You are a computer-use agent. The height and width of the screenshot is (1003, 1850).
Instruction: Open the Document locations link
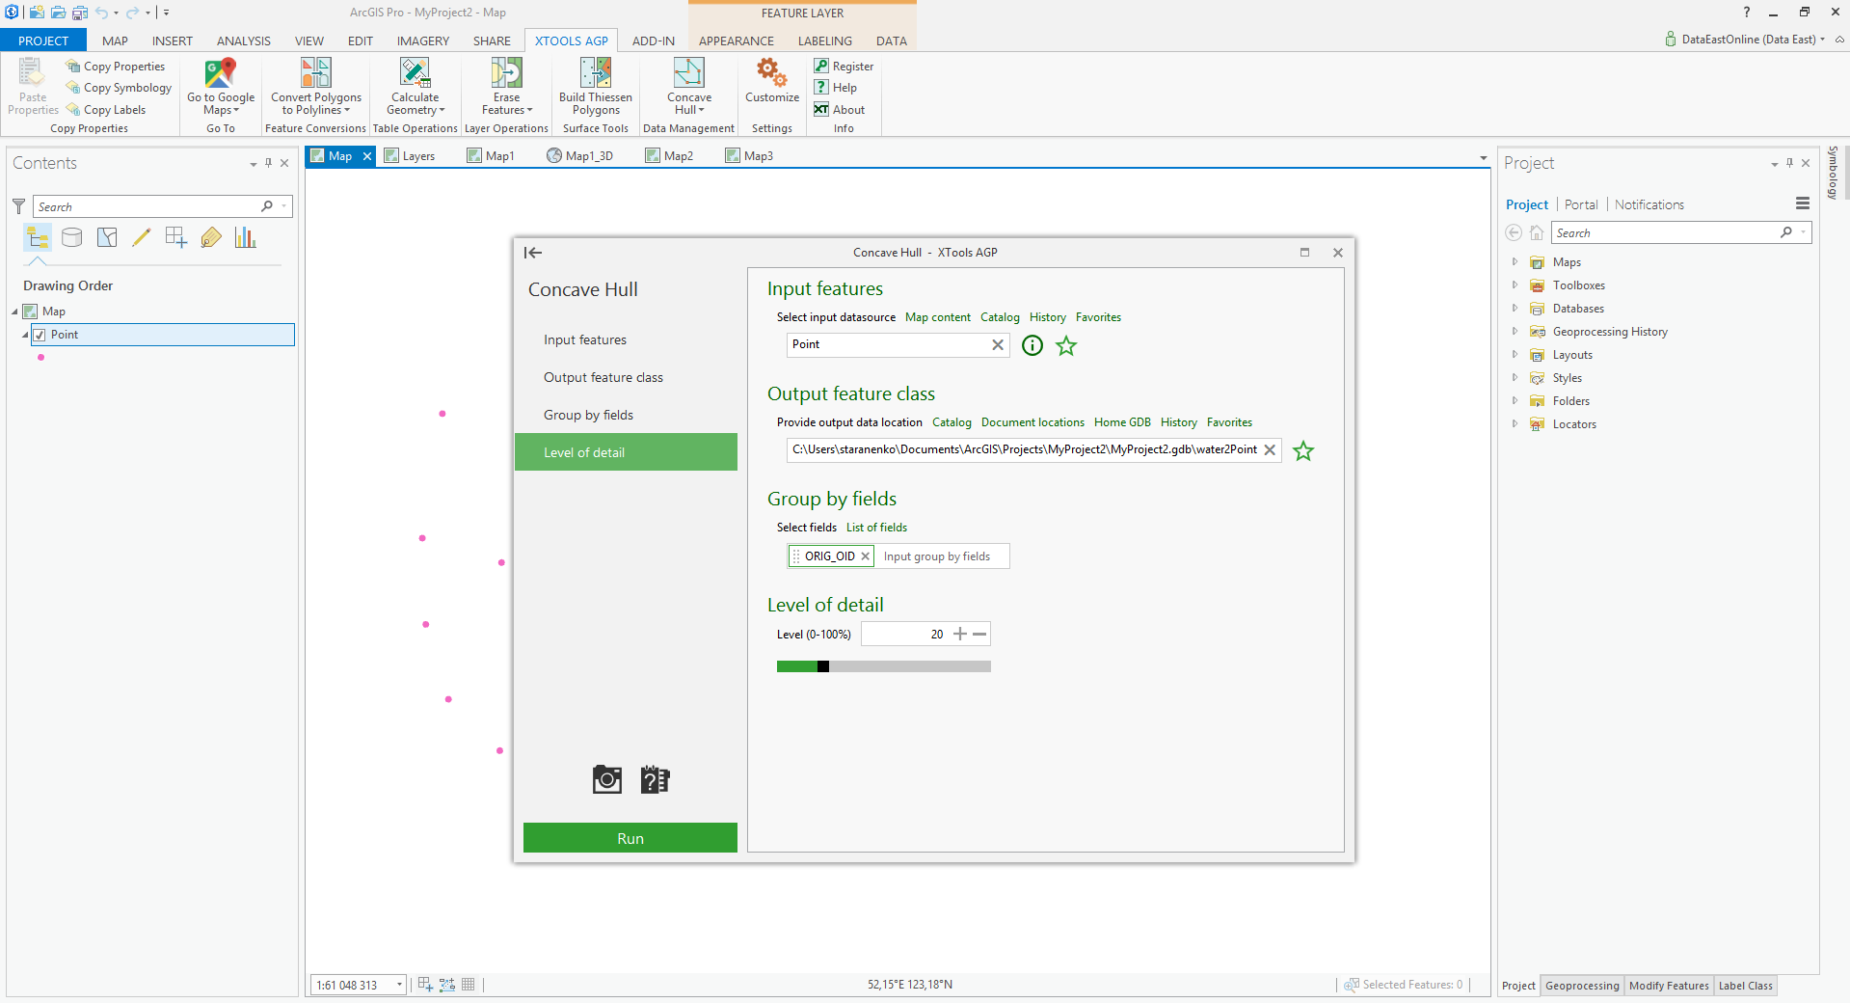pos(1032,422)
